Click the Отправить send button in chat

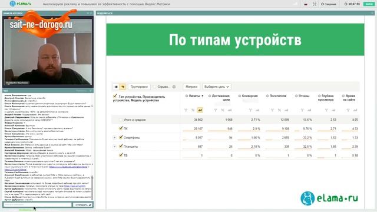[x=82, y=205]
